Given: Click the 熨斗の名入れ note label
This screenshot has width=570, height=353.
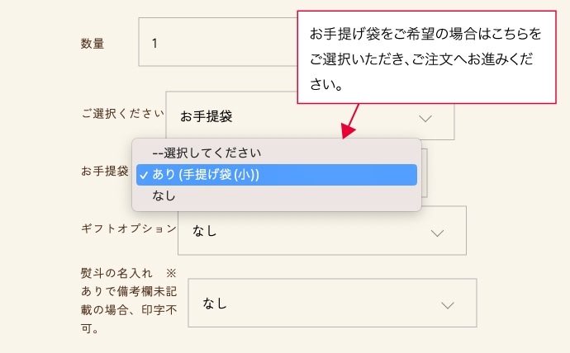Looking at the screenshot, I should tap(129, 300).
